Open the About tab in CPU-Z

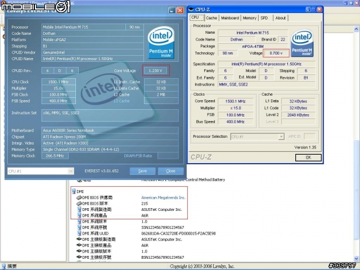[280, 18]
